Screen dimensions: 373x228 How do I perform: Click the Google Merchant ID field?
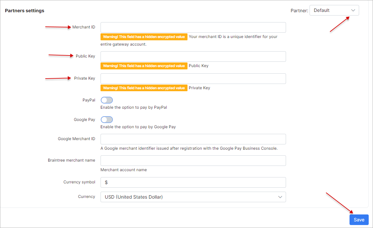(x=193, y=139)
